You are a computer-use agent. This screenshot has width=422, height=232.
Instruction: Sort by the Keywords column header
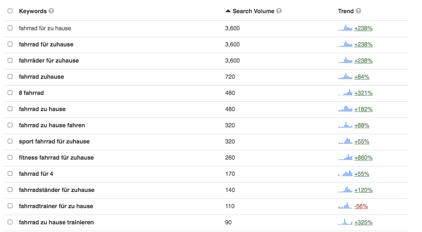pyautogui.click(x=32, y=11)
